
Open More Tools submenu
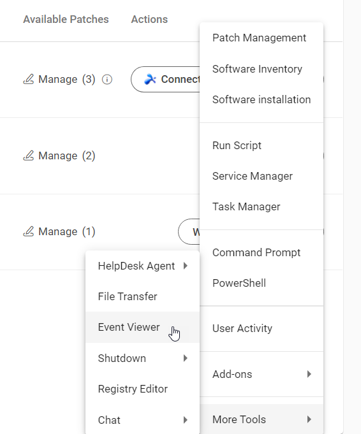(262, 419)
